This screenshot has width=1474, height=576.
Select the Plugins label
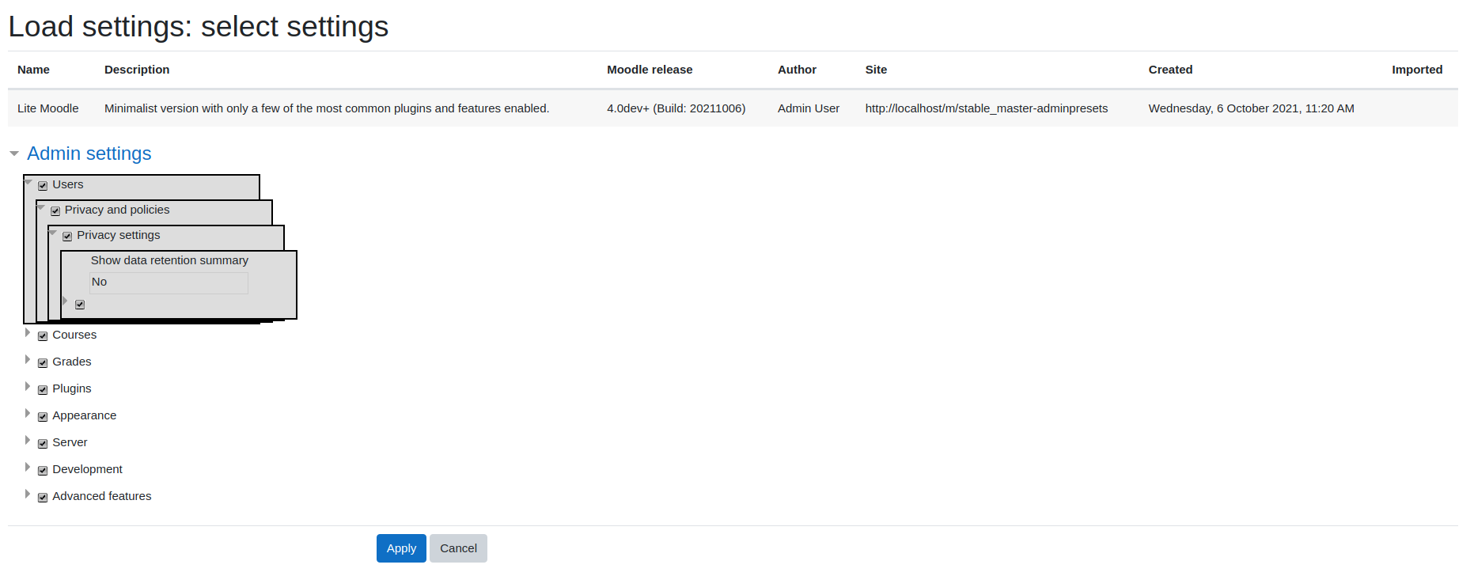(x=72, y=388)
